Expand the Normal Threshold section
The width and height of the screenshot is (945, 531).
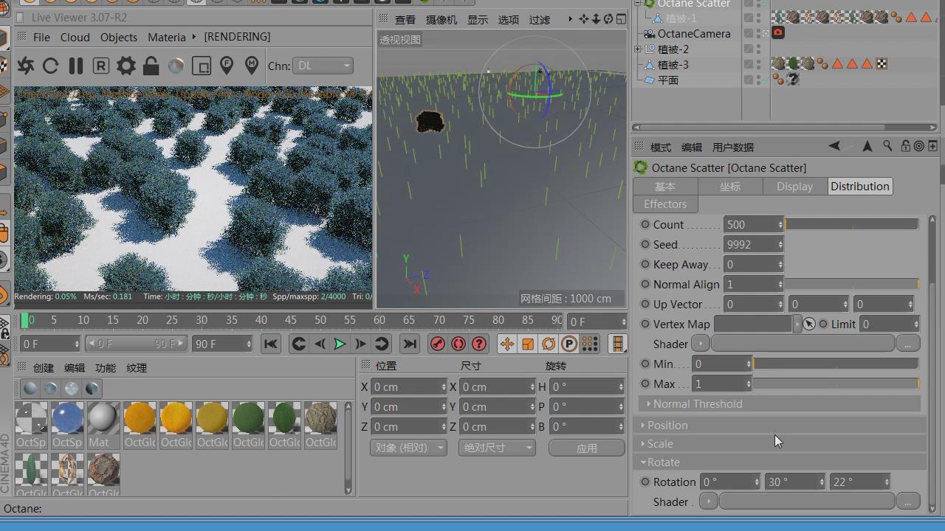point(780,404)
